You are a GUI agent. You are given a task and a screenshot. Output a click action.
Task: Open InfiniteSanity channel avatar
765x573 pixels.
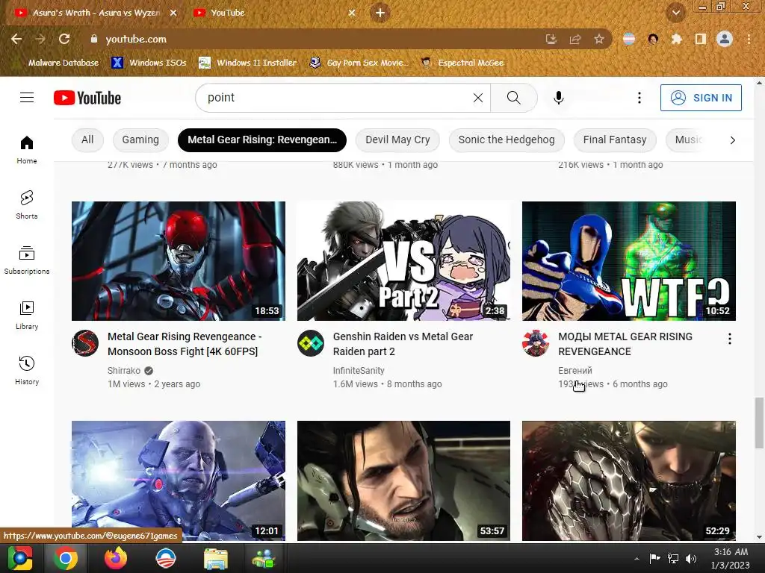tap(311, 343)
